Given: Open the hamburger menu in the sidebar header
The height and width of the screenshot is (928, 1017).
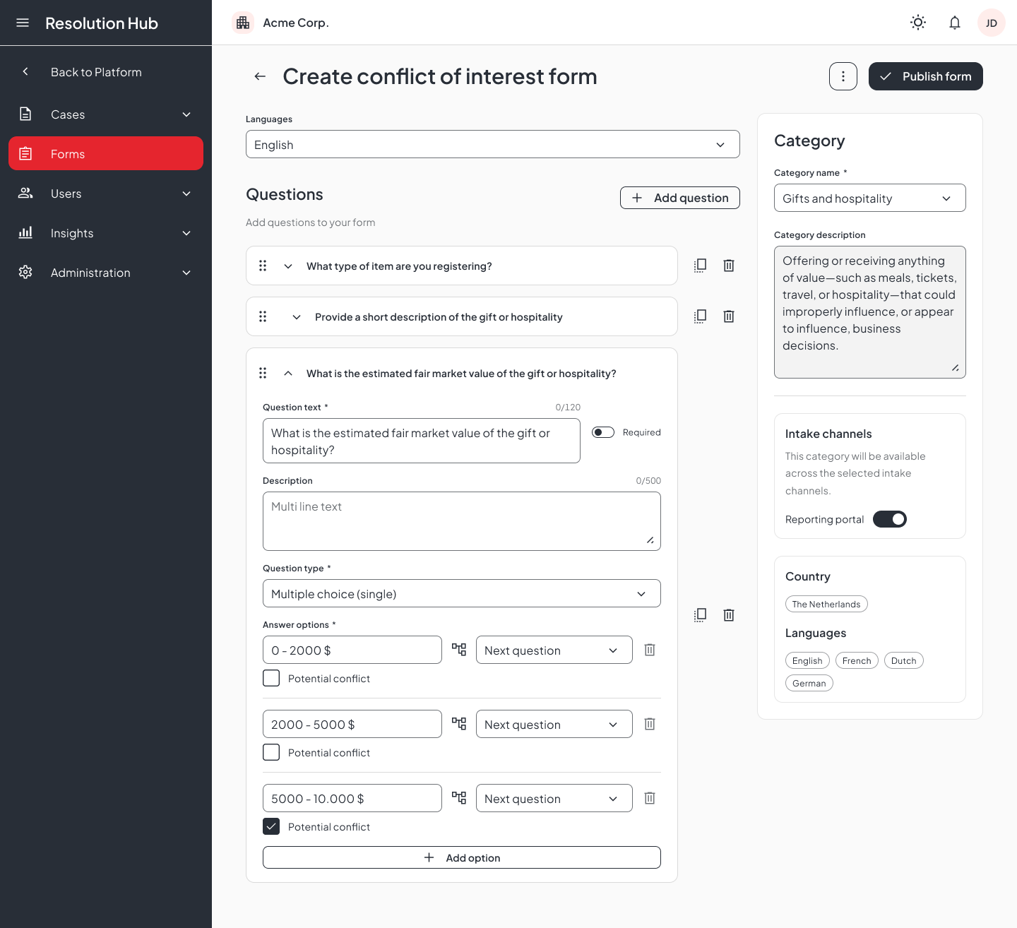Looking at the screenshot, I should click(23, 23).
